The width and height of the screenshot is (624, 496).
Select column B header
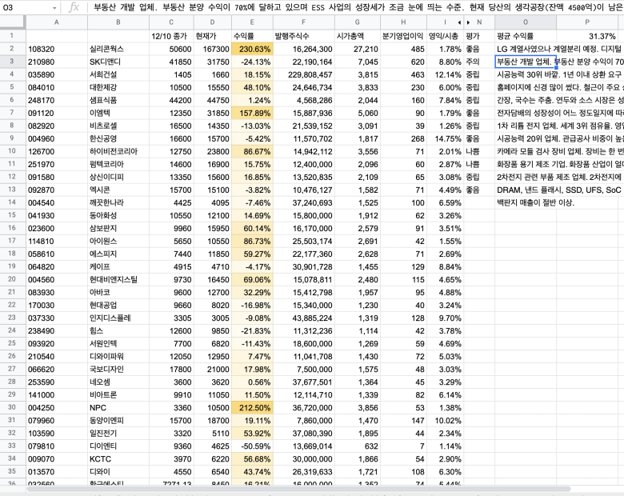coord(118,22)
